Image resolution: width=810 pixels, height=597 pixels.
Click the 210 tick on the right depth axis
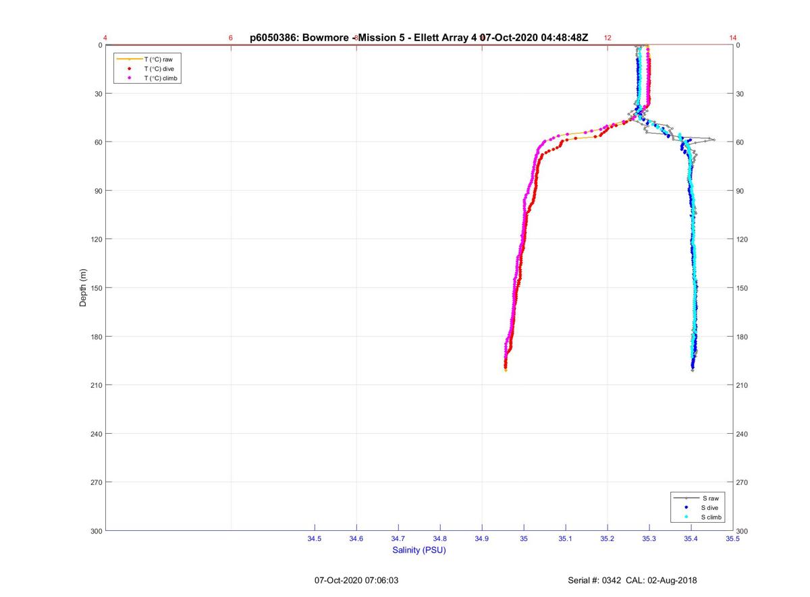pyautogui.click(x=742, y=385)
